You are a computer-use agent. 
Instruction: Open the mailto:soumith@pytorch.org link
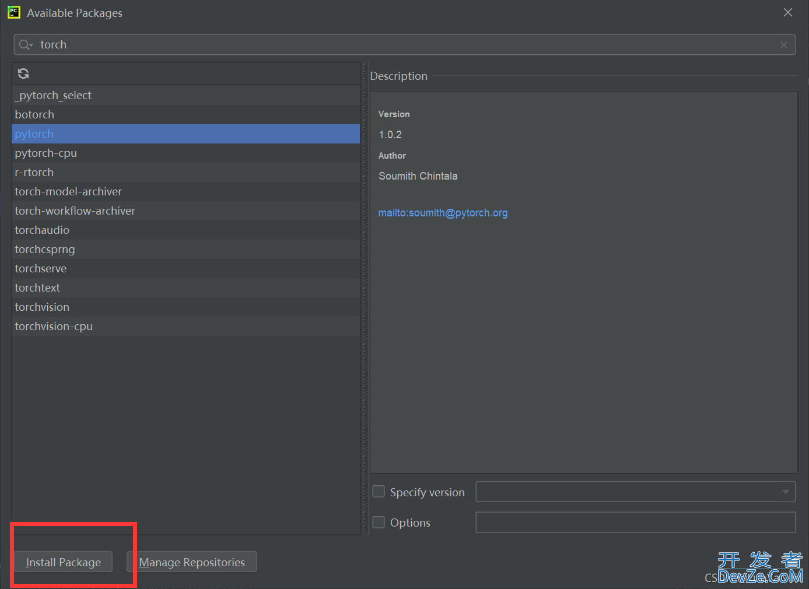point(443,213)
